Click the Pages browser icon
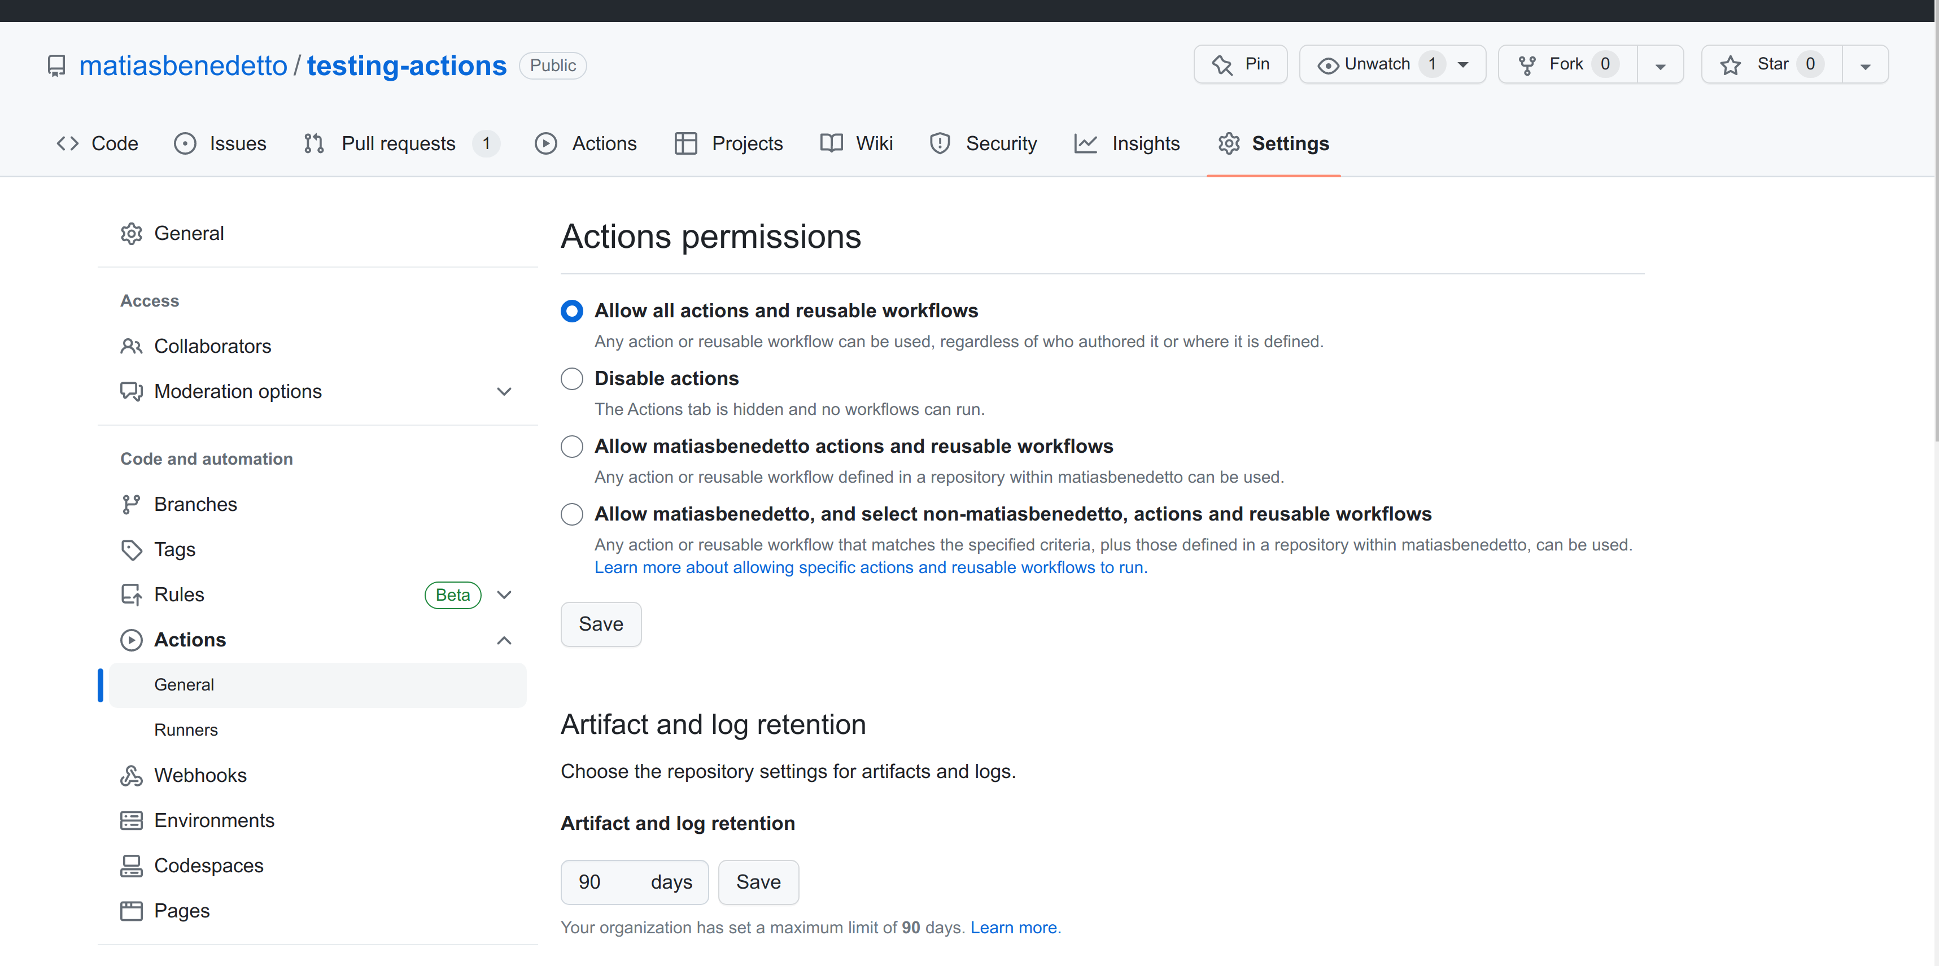Viewport: 1939px width, 966px height. pos(132,911)
